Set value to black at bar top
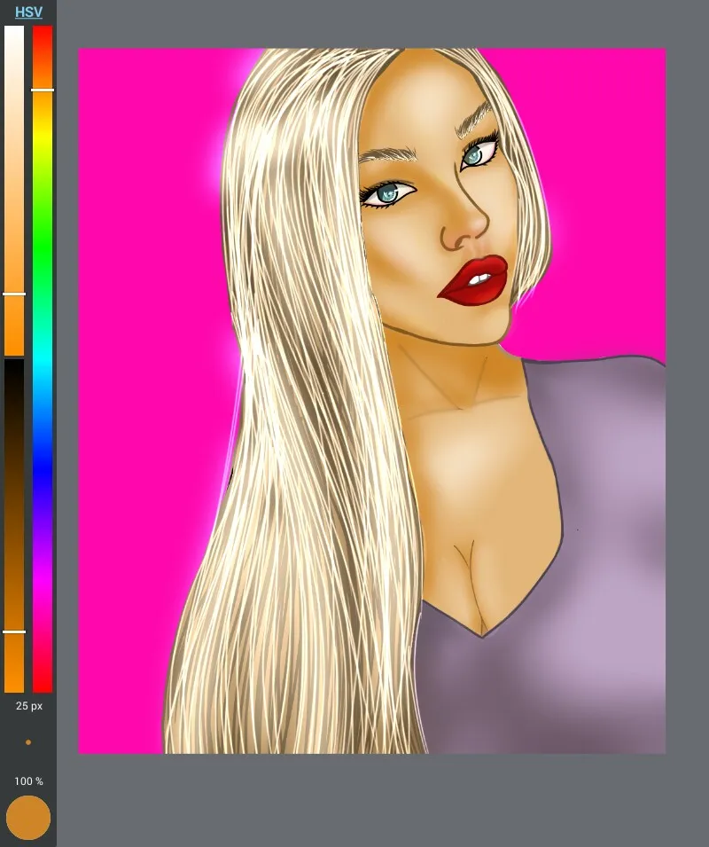 (14, 364)
